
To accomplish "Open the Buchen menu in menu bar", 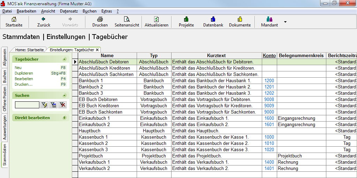I will [90, 11].
